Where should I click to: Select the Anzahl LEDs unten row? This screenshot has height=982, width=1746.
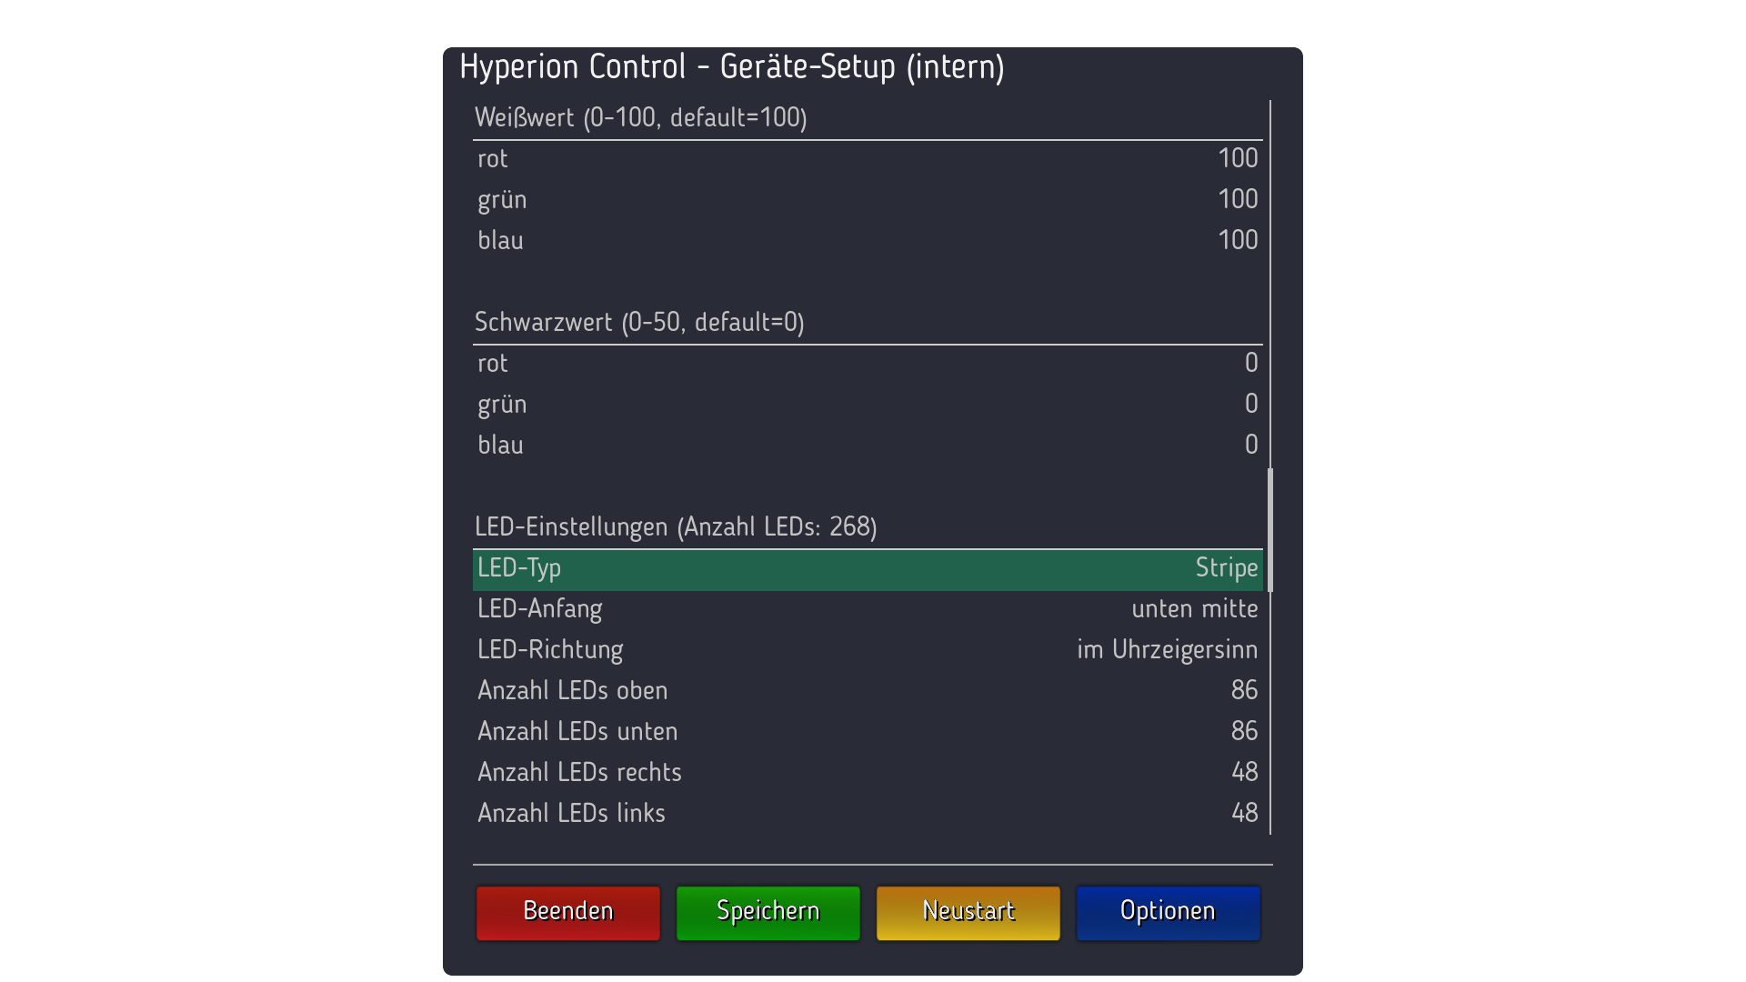pos(868,732)
